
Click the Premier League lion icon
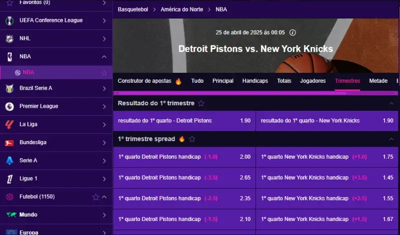(9, 106)
